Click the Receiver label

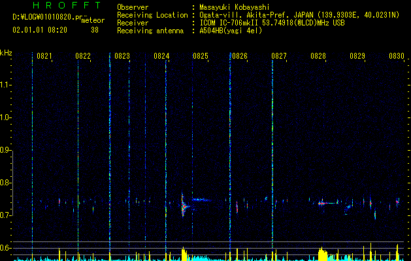(x=133, y=23)
